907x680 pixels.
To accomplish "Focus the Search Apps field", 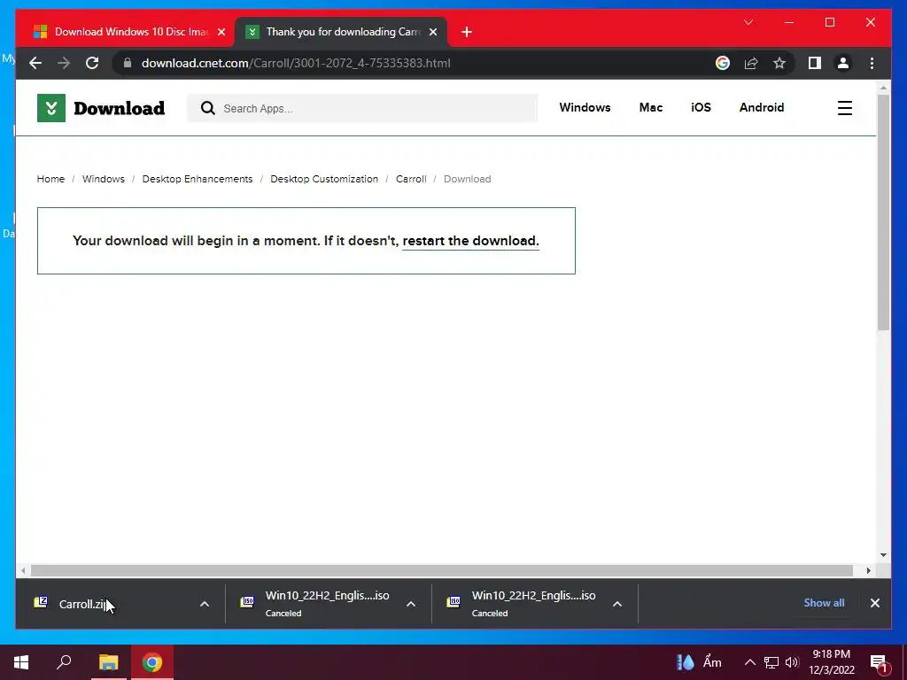I will click(362, 108).
